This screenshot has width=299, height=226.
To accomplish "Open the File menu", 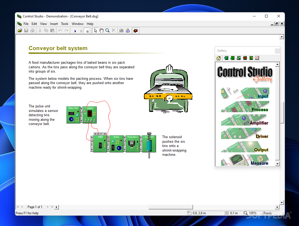I will (x=26, y=24).
